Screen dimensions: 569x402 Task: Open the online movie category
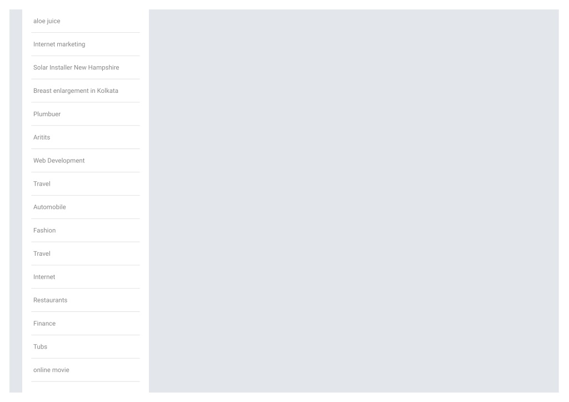click(x=51, y=370)
